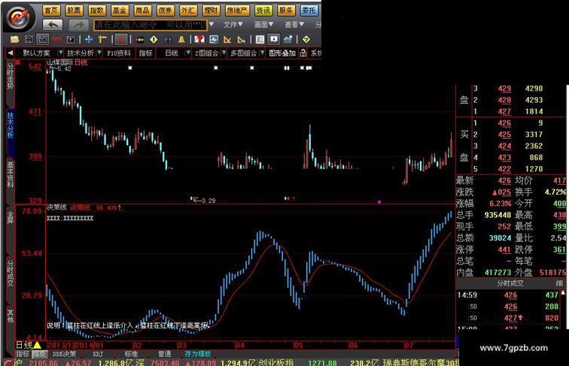Click the 外汇 navigation button
Image resolution: width=569 pixels, height=366 pixels.
(x=188, y=11)
